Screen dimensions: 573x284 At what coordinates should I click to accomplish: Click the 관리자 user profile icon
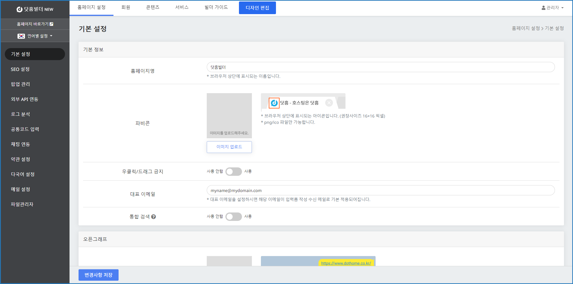(x=543, y=8)
